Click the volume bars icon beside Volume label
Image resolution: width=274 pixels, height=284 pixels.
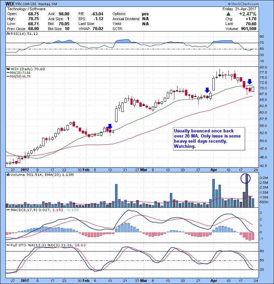(8, 175)
